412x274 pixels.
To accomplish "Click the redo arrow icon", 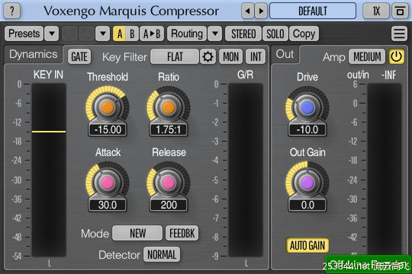I will 86,33.
